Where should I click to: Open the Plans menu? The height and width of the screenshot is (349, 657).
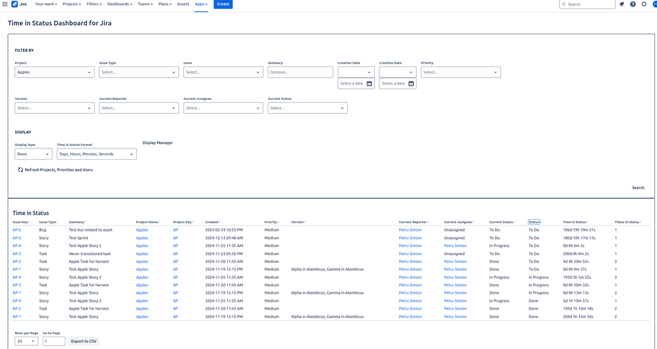click(164, 4)
